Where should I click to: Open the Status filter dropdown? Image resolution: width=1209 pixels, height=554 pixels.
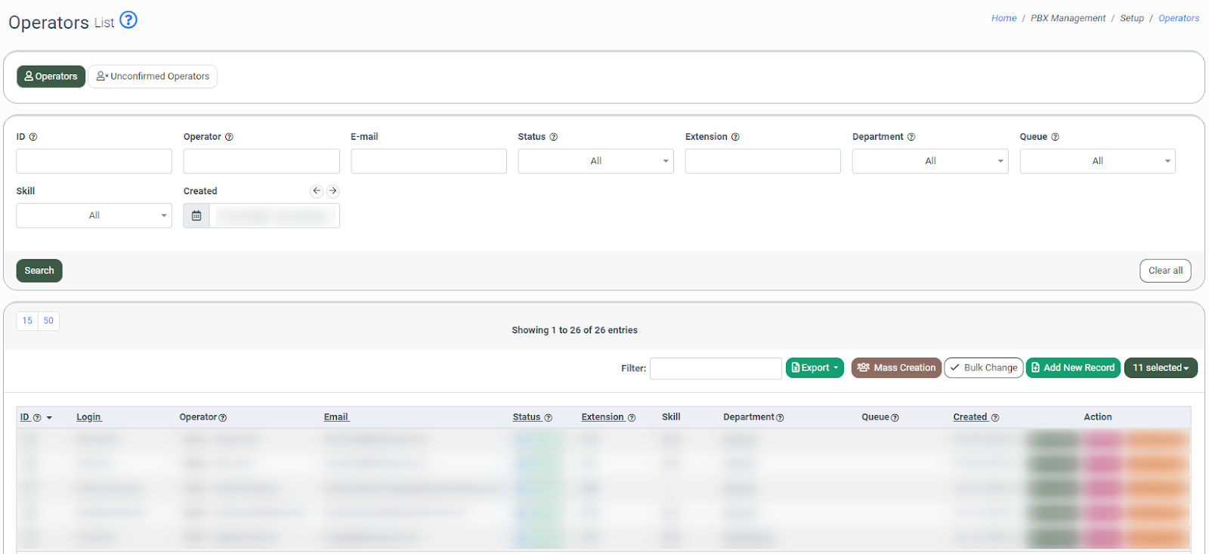[x=595, y=161]
